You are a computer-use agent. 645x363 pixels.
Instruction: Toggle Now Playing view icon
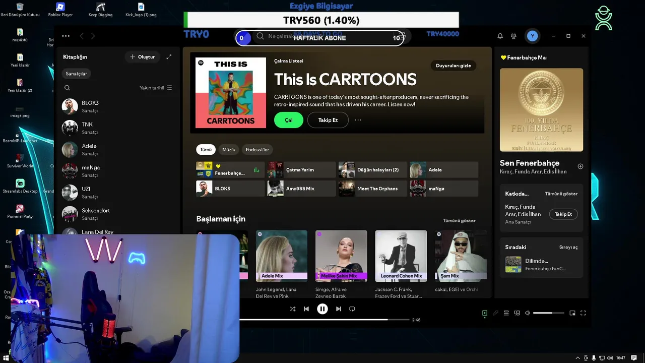coord(485,313)
